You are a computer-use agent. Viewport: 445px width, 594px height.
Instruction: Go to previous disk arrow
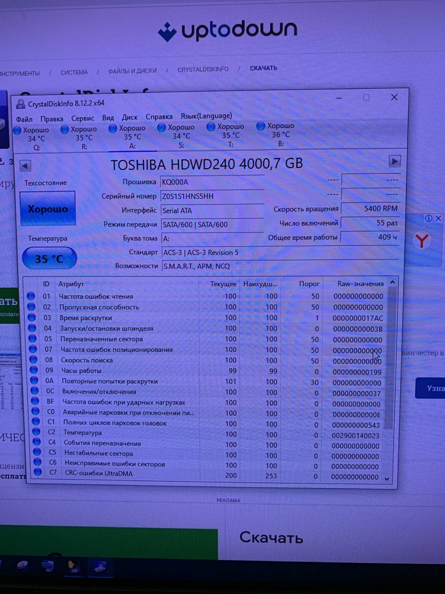click(25, 166)
